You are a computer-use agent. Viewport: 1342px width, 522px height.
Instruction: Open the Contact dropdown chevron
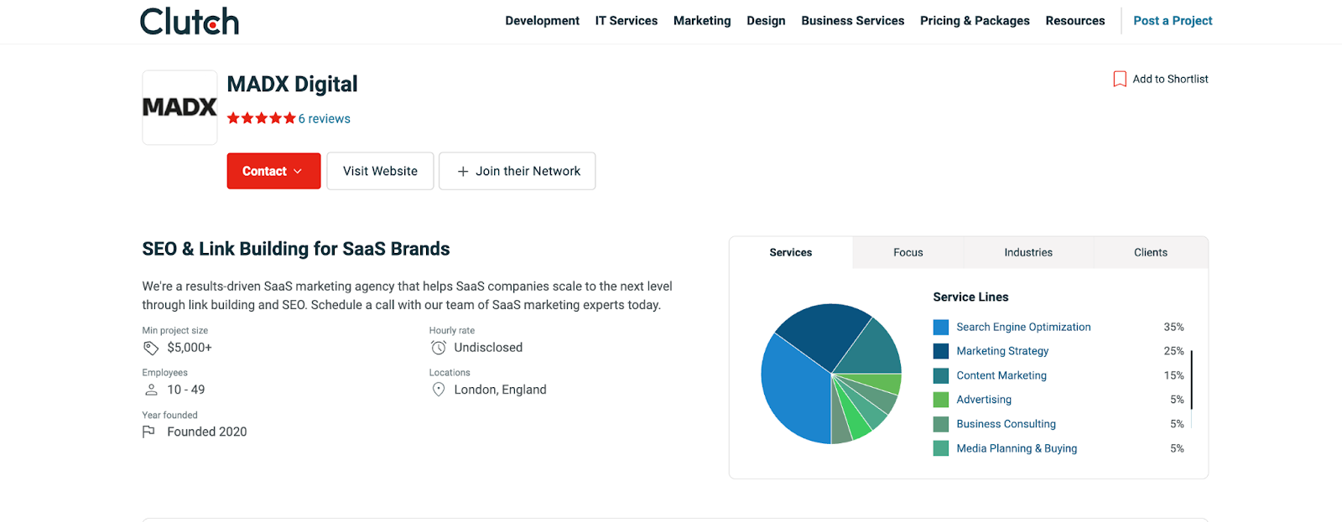[298, 171]
